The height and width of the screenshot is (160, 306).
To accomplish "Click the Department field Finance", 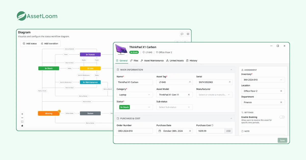I will coord(263,102).
